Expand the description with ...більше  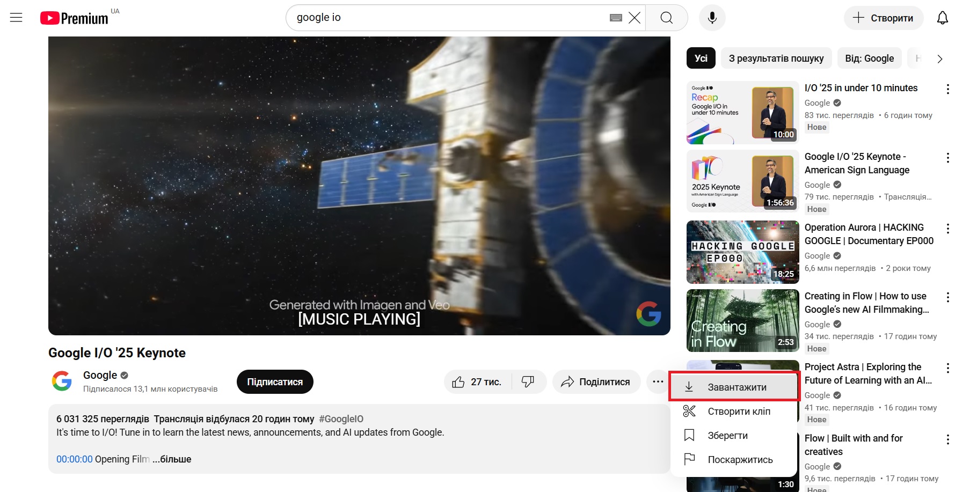(x=172, y=459)
